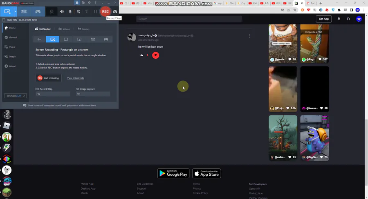Switch to Images tab
Image resolution: width=368 pixels, height=199 pixels.
83,29
